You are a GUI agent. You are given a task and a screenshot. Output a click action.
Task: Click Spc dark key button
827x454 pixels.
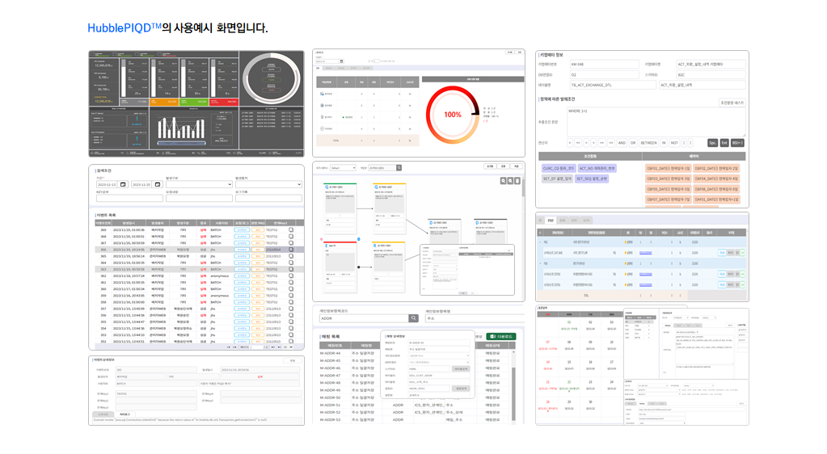pos(712,143)
